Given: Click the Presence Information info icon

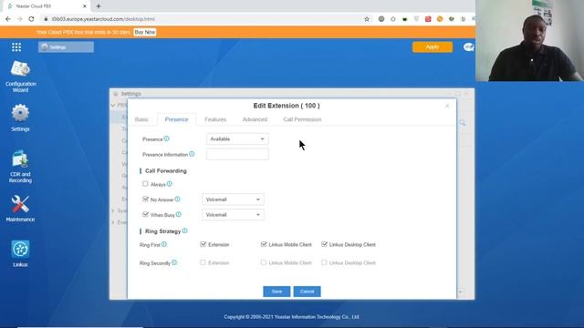Looking at the screenshot, I should point(192,154).
